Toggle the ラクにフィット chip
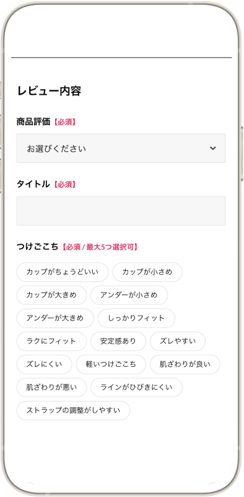The width and height of the screenshot is (244, 497). click(51, 341)
